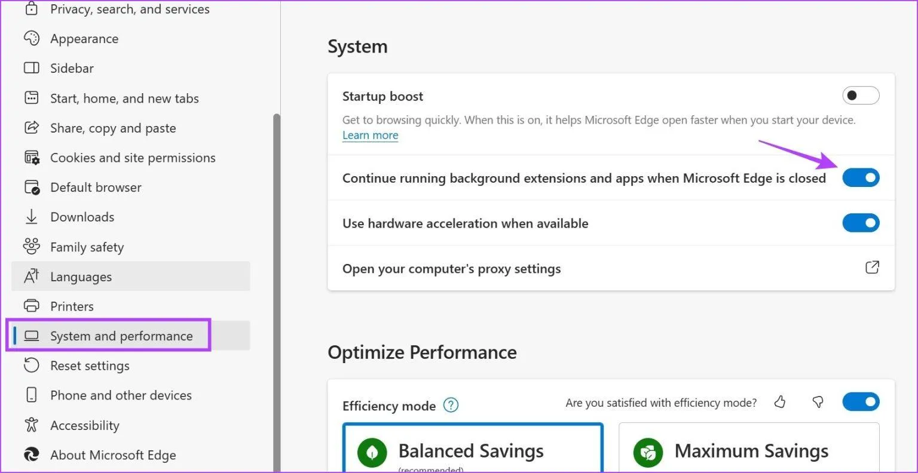
Task: Click the Family safety icon
Action: tap(32, 247)
